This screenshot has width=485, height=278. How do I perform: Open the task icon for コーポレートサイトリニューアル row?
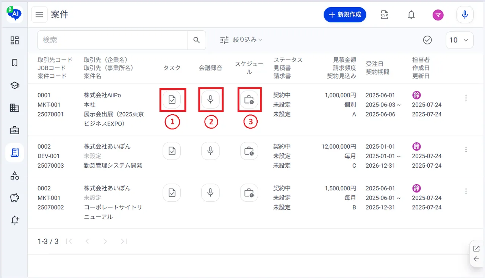[172, 193]
